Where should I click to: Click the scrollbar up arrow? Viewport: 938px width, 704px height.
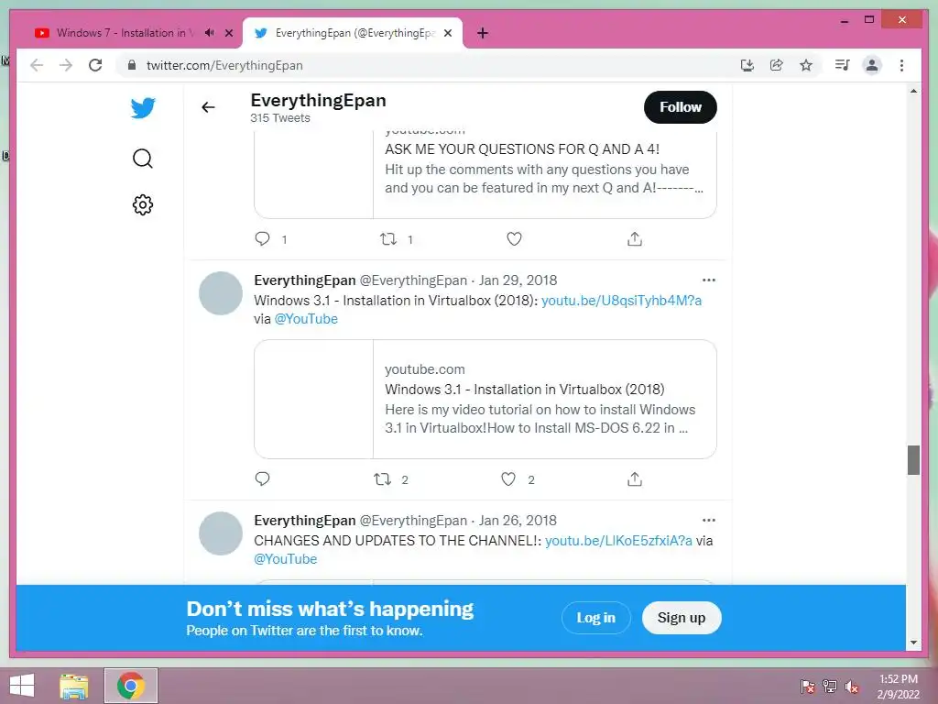(x=913, y=91)
